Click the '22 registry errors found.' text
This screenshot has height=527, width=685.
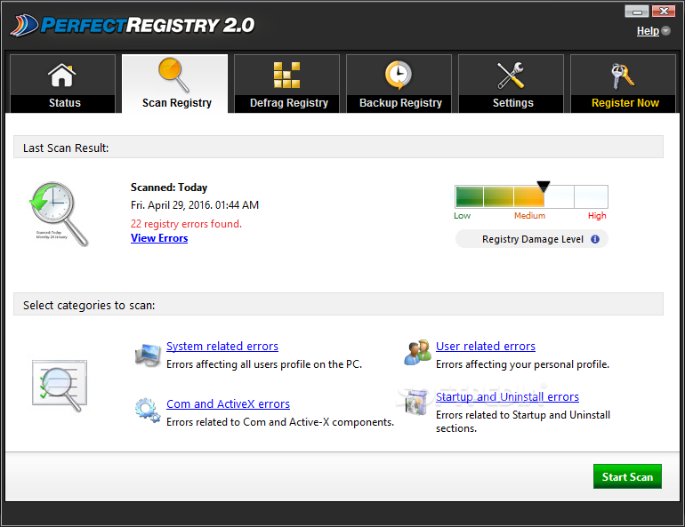(186, 224)
